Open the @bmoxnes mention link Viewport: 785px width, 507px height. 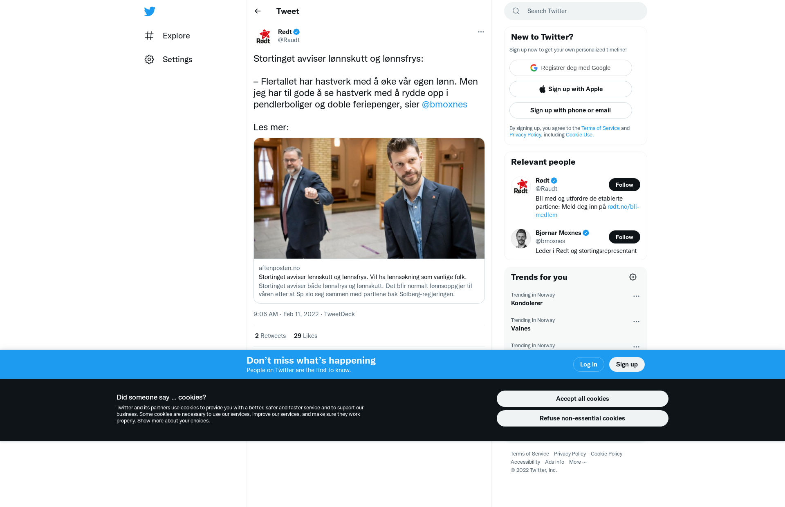coord(444,104)
